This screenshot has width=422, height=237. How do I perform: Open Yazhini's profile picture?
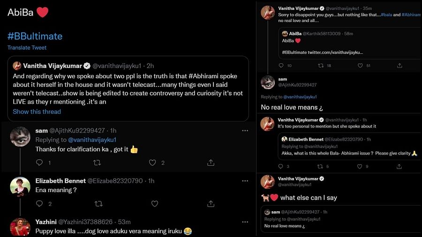20,227
